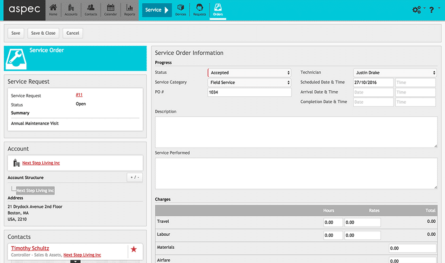Click the Description text area
Viewport: 445px width, 263px height.
coord(296,132)
